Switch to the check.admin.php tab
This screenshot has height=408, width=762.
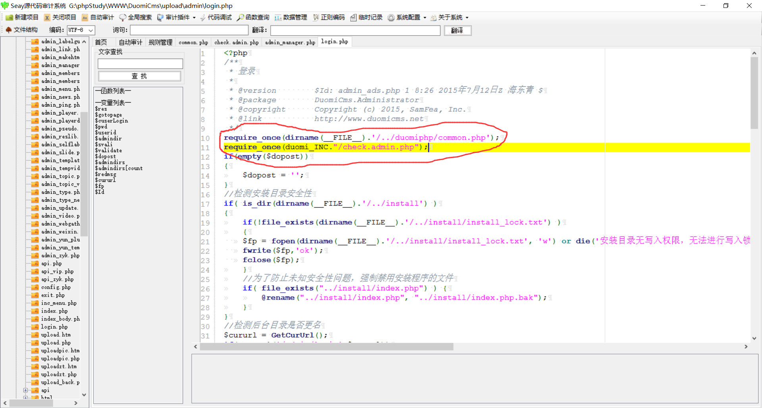(x=237, y=42)
